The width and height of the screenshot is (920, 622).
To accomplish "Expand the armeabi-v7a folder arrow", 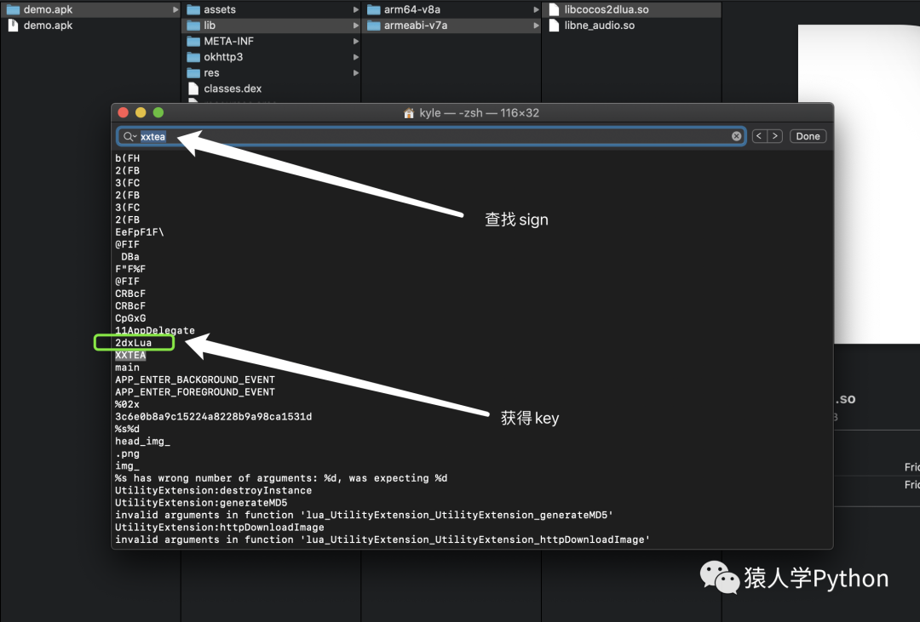I will click(536, 26).
